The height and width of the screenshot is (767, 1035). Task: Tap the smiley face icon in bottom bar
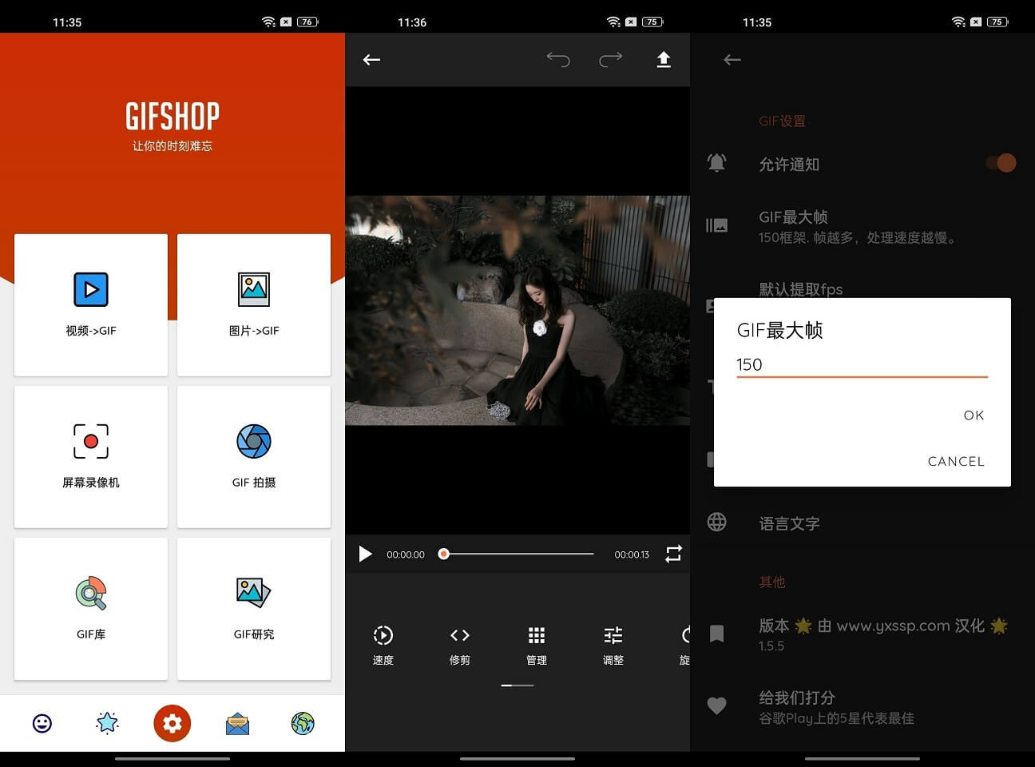tap(42, 723)
